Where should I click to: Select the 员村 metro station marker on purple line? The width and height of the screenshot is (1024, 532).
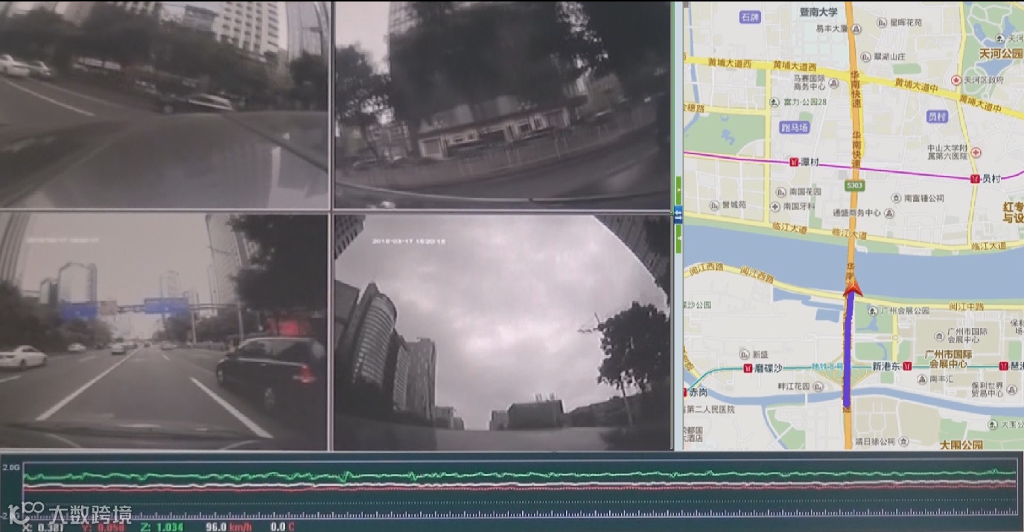point(976,179)
